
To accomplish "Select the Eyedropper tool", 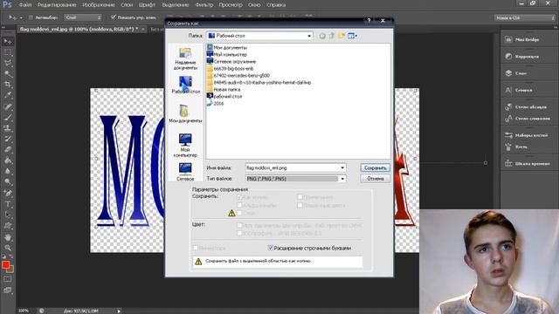I will [8, 95].
